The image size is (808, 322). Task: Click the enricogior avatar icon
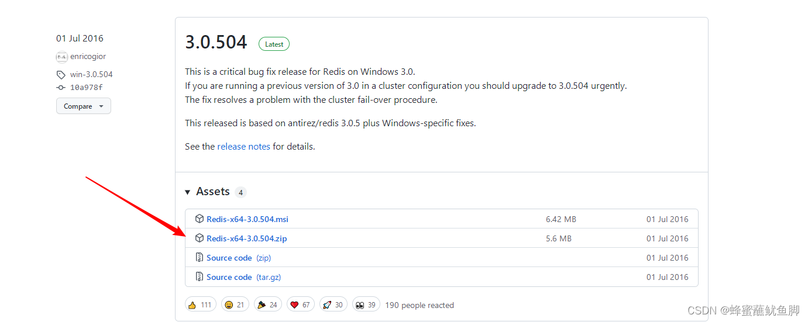[x=61, y=57]
